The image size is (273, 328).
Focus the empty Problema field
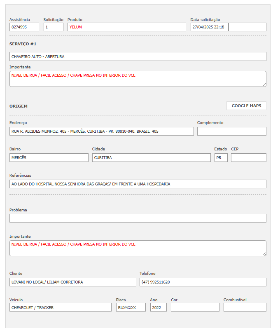point(138,218)
